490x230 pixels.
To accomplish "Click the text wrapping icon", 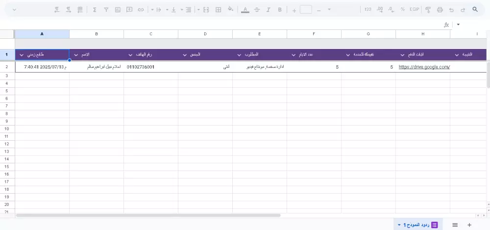I will coord(159,10).
